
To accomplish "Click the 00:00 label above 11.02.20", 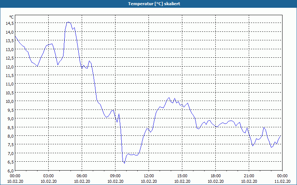I will 282,176.
